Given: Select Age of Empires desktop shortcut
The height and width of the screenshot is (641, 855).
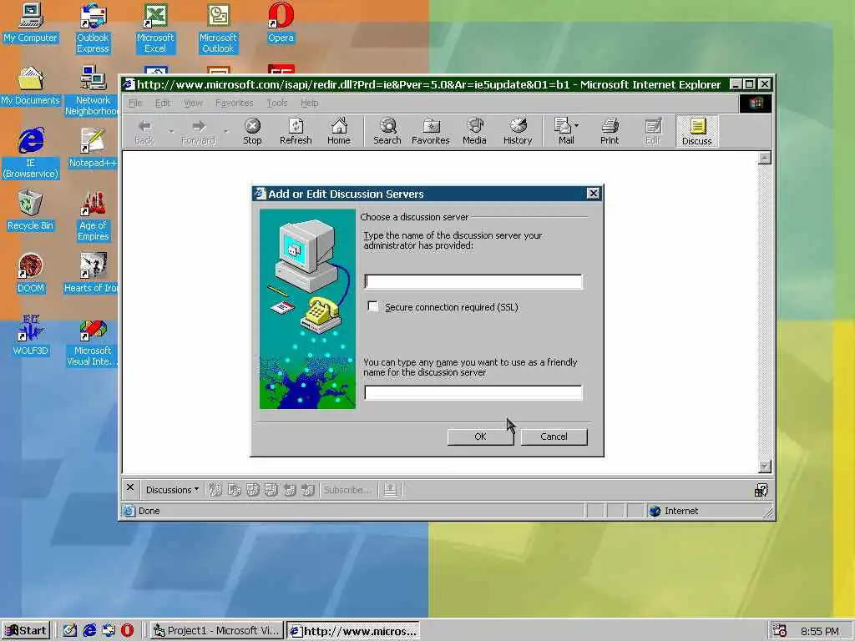Looking at the screenshot, I should tap(93, 216).
